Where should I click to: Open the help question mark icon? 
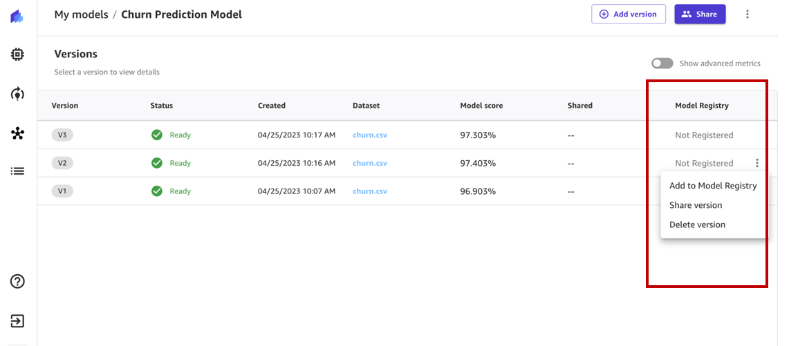point(17,282)
